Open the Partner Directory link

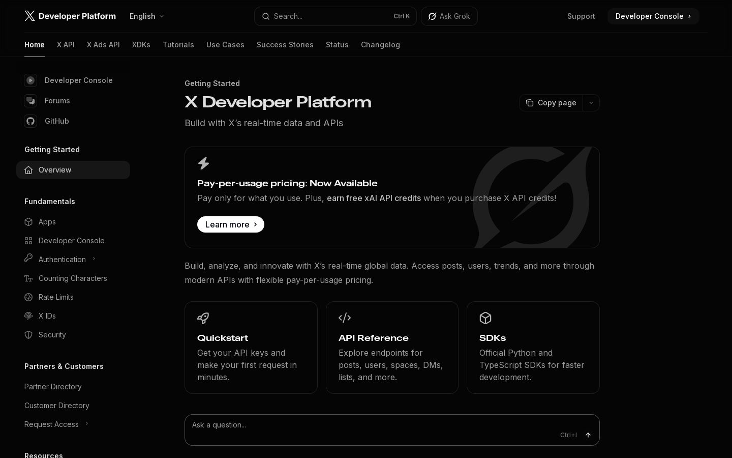53,387
